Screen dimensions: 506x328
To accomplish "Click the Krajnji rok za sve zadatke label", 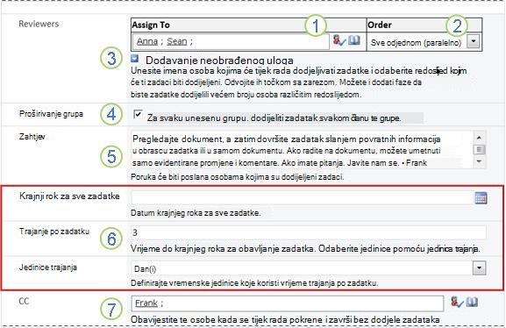I will point(69,196).
